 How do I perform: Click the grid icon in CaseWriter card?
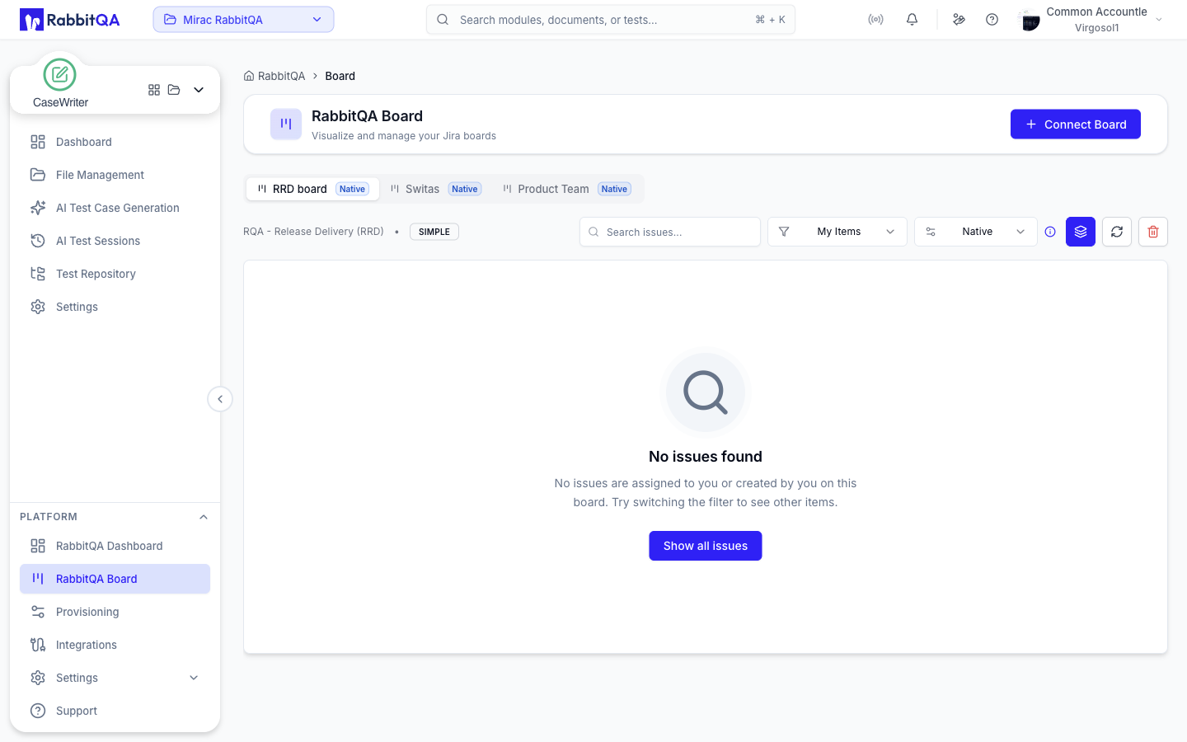click(x=154, y=90)
